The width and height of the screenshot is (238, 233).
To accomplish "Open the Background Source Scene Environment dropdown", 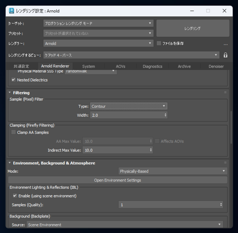I will tap(125, 225).
